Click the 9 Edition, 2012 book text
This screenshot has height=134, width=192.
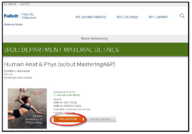pyautogui.click(x=17, y=71)
